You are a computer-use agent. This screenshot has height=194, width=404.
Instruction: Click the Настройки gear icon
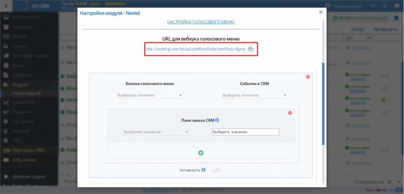coord(6,122)
